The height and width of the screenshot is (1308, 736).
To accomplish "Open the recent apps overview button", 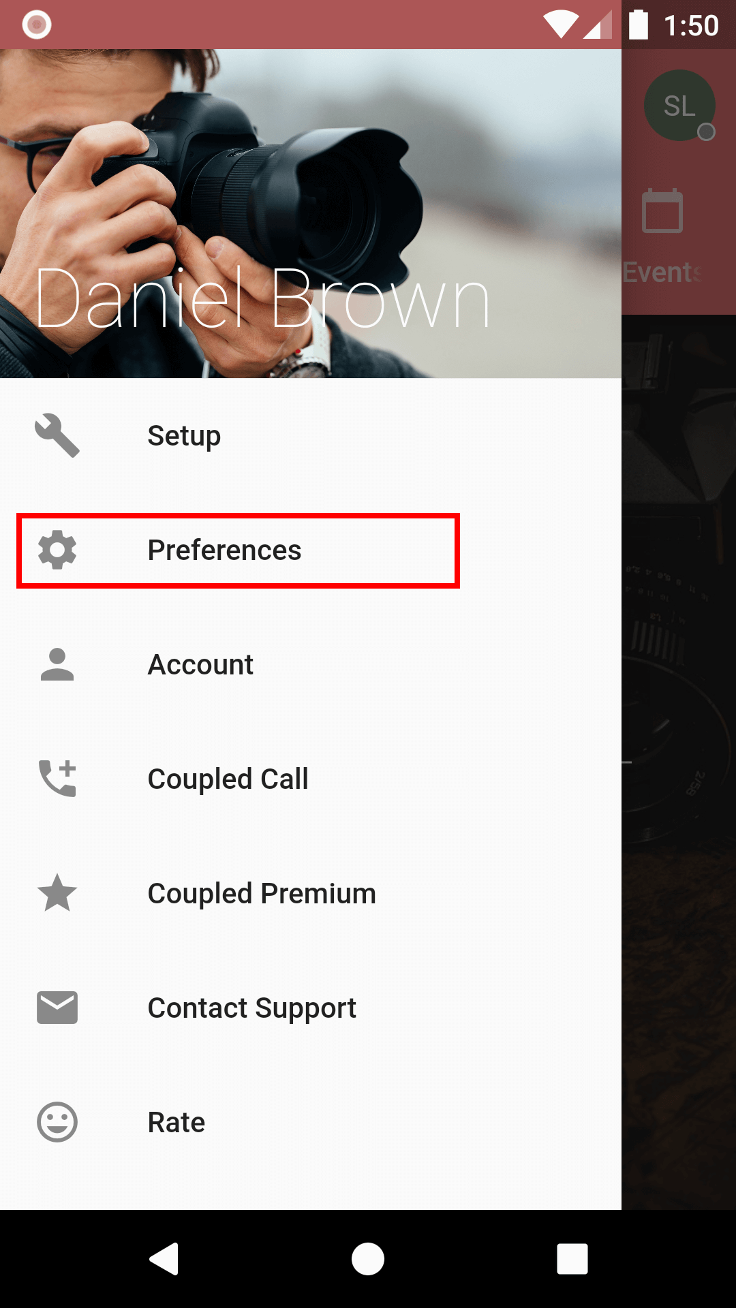I will (x=572, y=1258).
